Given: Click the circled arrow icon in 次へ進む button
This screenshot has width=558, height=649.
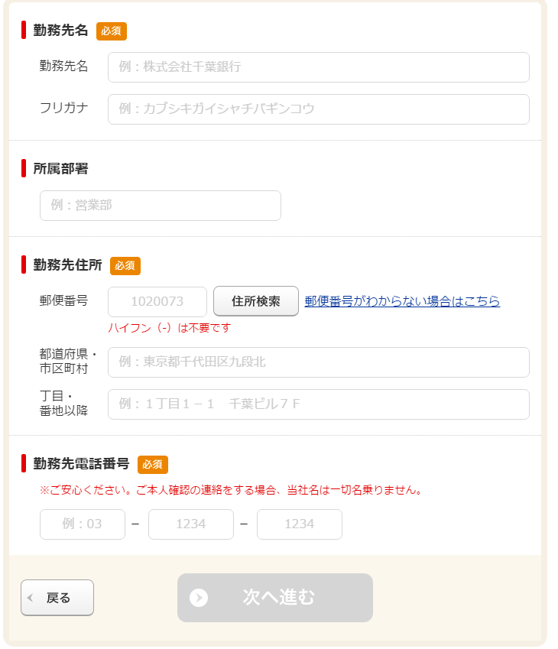Looking at the screenshot, I should pyautogui.click(x=198, y=599).
